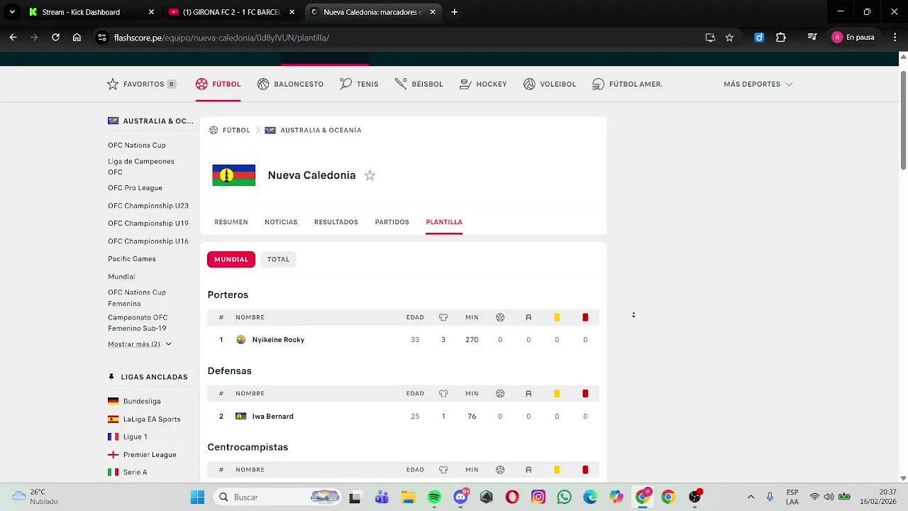Click the address bar URL

[221, 38]
